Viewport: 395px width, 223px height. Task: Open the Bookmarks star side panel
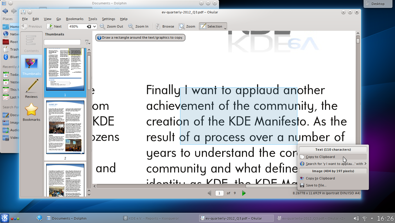(x=31, y=112)
